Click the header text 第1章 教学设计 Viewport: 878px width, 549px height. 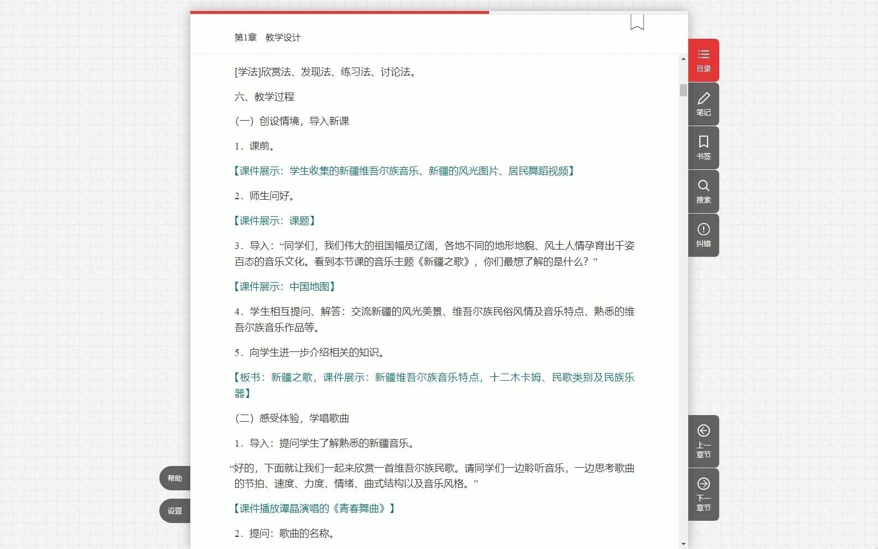coord(268,38)
